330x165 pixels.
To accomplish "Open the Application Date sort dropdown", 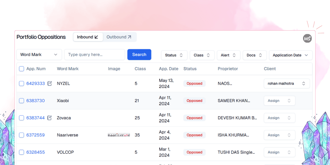I will pos(290,55).
